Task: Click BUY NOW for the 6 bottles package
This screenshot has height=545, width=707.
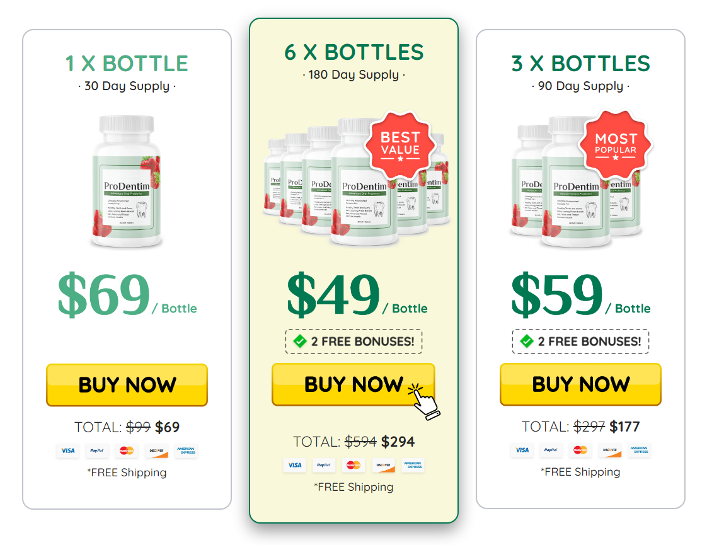Action: click(353, 384)
